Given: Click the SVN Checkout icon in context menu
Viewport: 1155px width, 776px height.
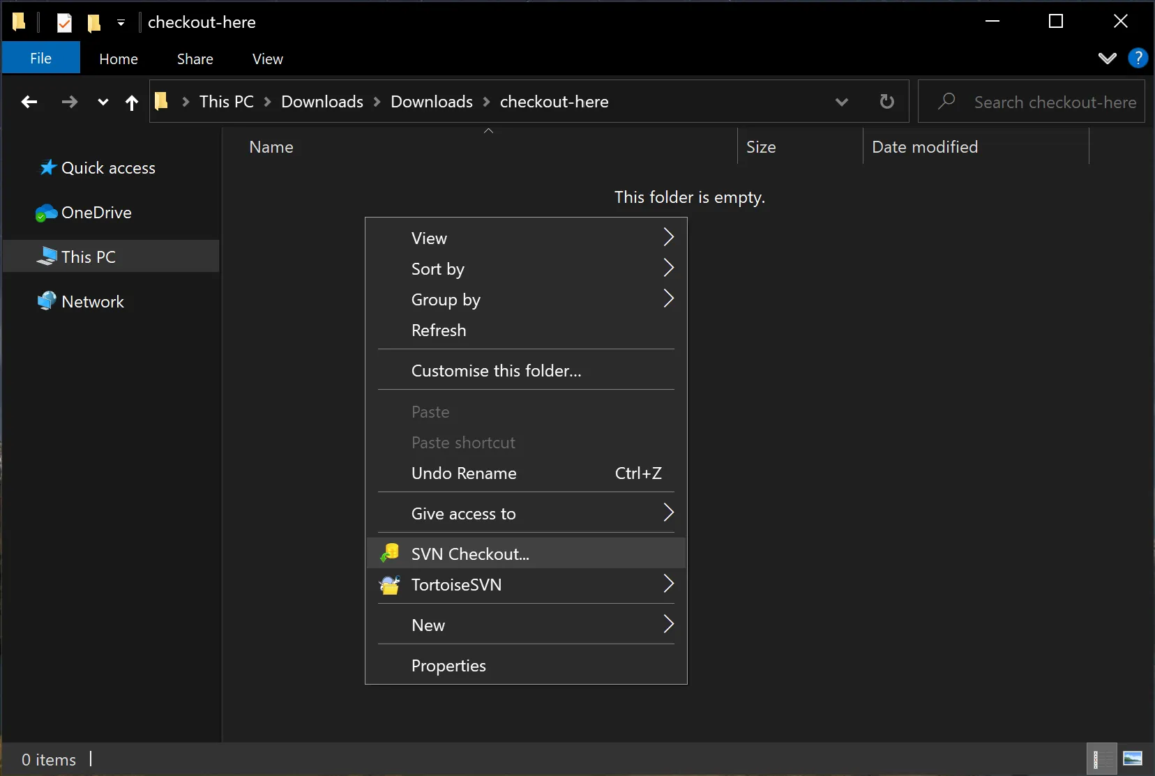Looking at the screenshot, I should 389,554.
